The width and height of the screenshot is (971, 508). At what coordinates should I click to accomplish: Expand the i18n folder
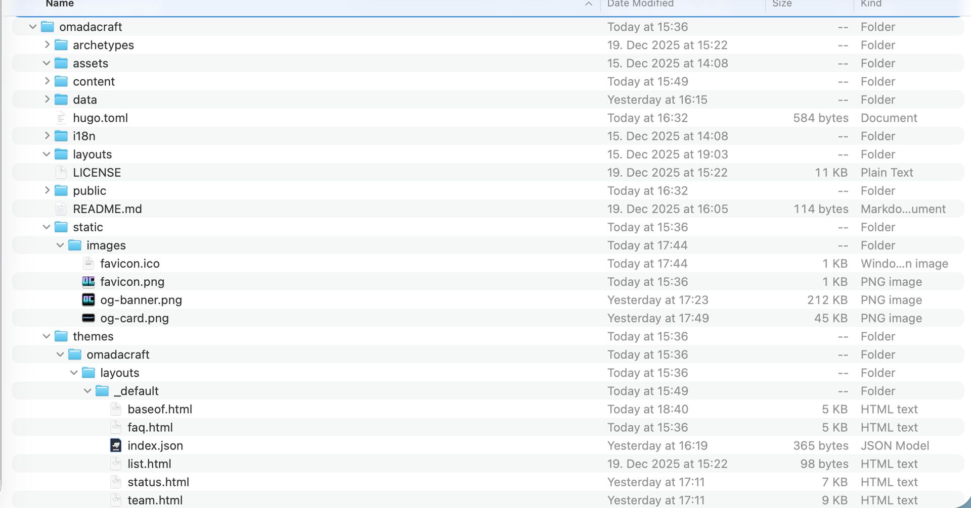point(47,136)
